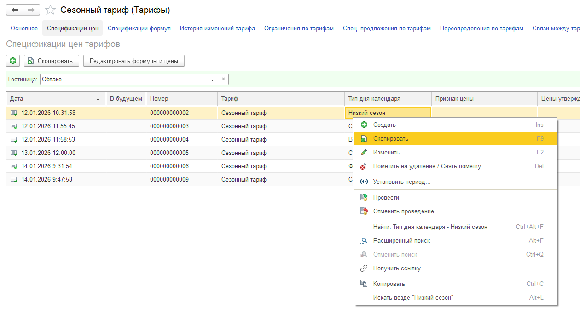Choose Отменить проведение menu entry
The image size is (580, 325).
point(455,211)
